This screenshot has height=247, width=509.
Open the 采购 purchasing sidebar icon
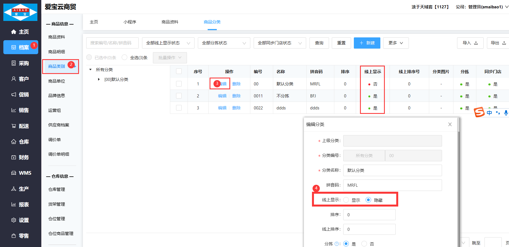[x=14, y=63]
